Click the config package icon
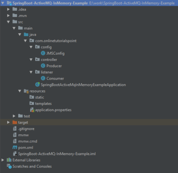The image size is (178, 173). pyautogui.click(x=37, y=47)
